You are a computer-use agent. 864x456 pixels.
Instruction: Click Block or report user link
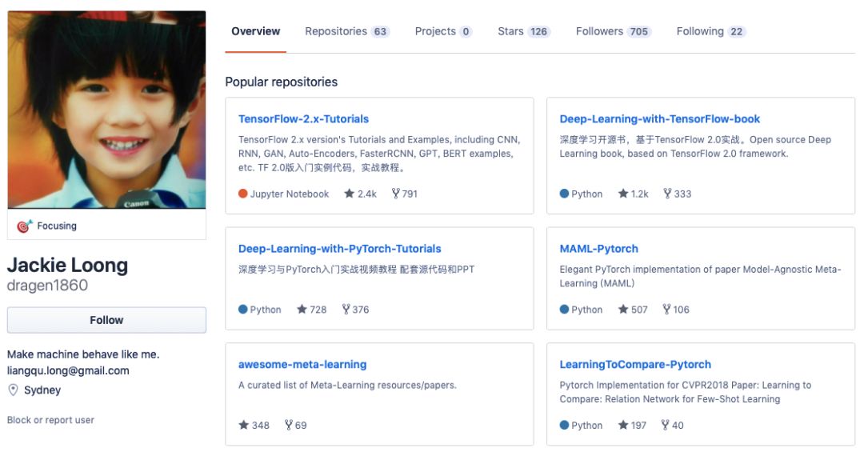click(50, 420)
